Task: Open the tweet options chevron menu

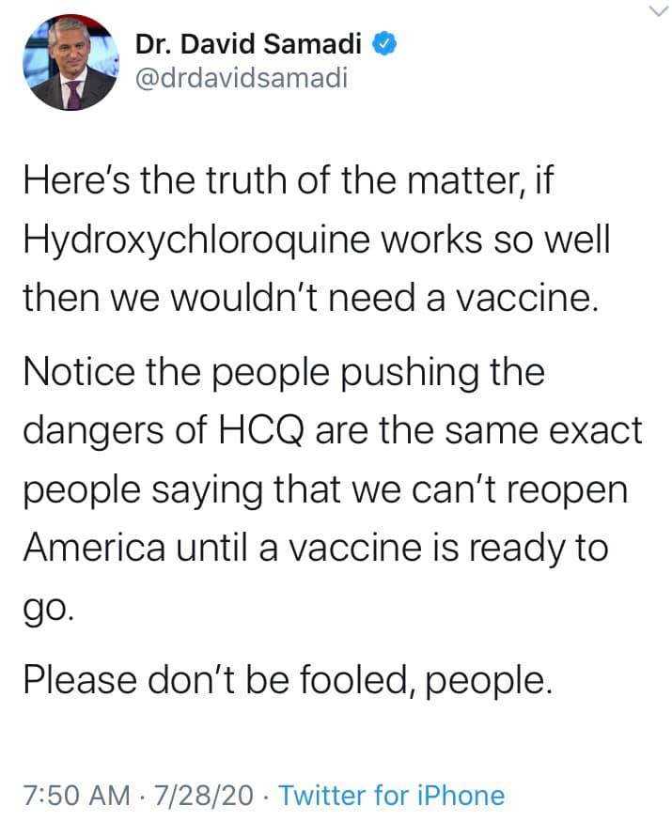Action: coord(657,11)
